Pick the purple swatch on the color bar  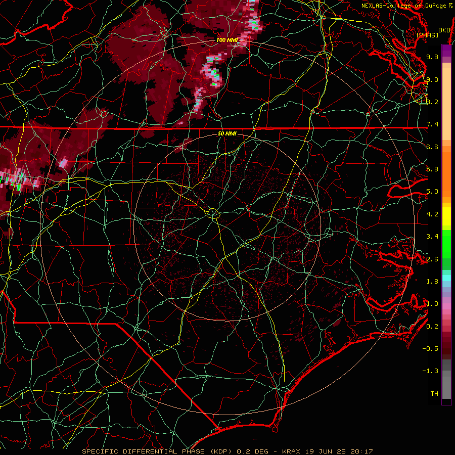point(446,51)
